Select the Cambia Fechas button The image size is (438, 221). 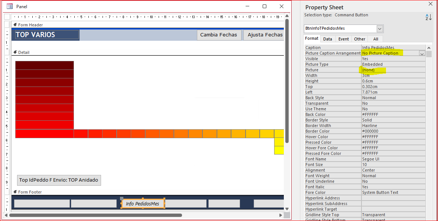[219, 35]
